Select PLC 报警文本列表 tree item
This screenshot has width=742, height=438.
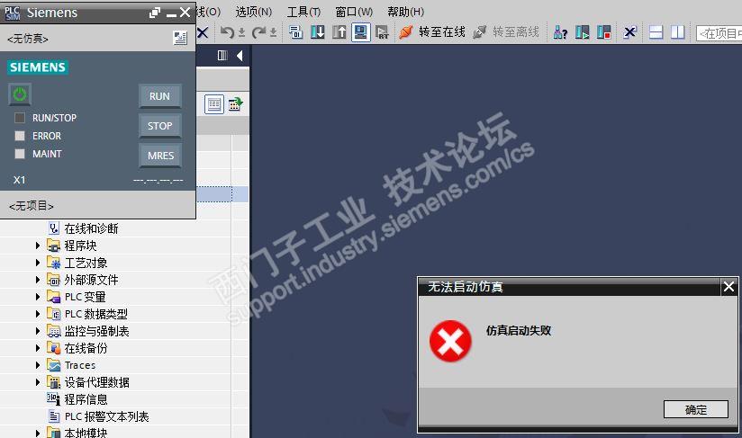(106, 416)
